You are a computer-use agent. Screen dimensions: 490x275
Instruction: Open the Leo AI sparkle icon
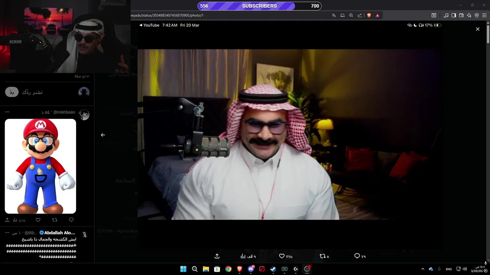point(469,15)
